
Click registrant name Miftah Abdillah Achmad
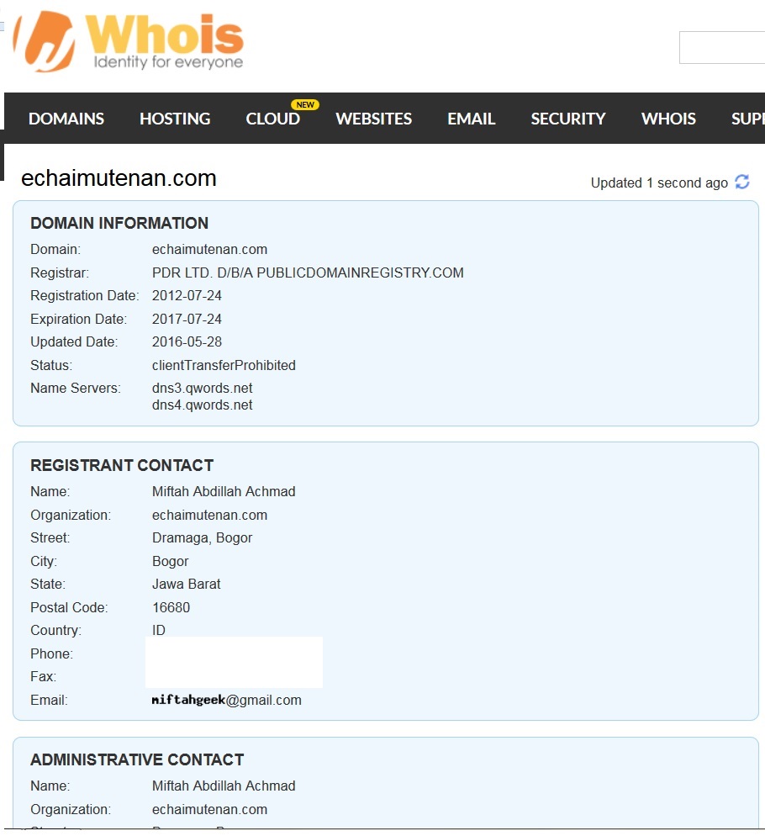tap(224, 491)
